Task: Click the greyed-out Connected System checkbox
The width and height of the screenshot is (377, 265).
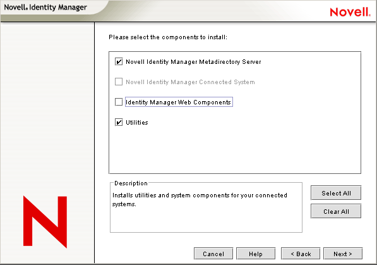Action: click(119, 82)
